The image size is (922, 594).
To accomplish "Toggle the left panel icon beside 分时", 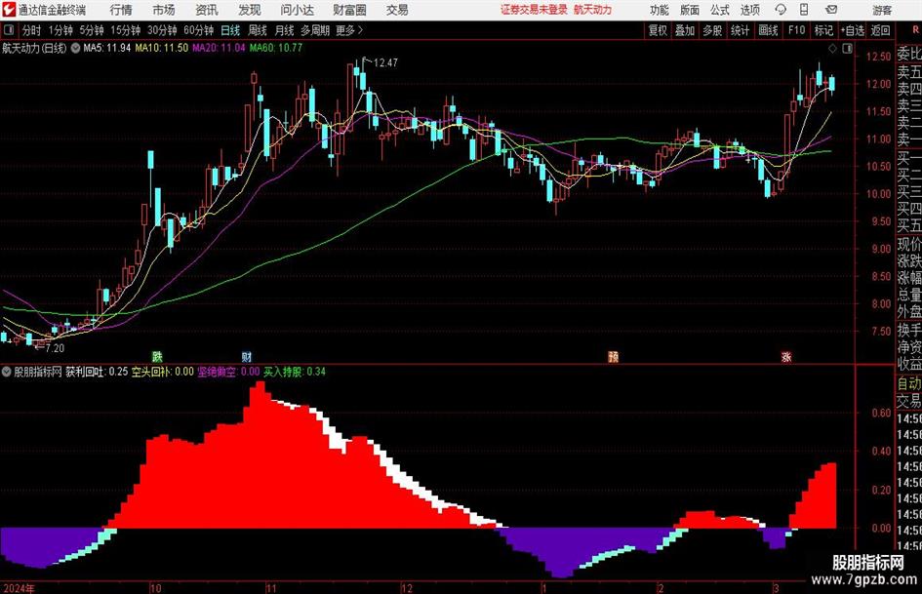I will (x=8, y=30).
